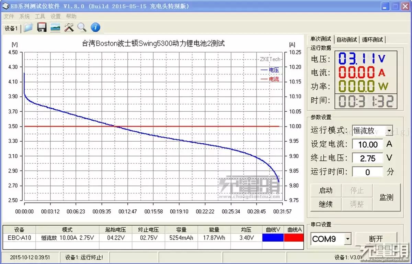Click the red 曲线A color swatch
Viewport: 412px width, 264px height.
click(294, 238)
